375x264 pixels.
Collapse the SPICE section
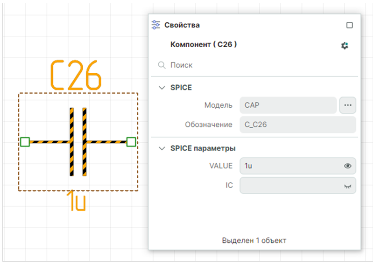pos(162,88)
